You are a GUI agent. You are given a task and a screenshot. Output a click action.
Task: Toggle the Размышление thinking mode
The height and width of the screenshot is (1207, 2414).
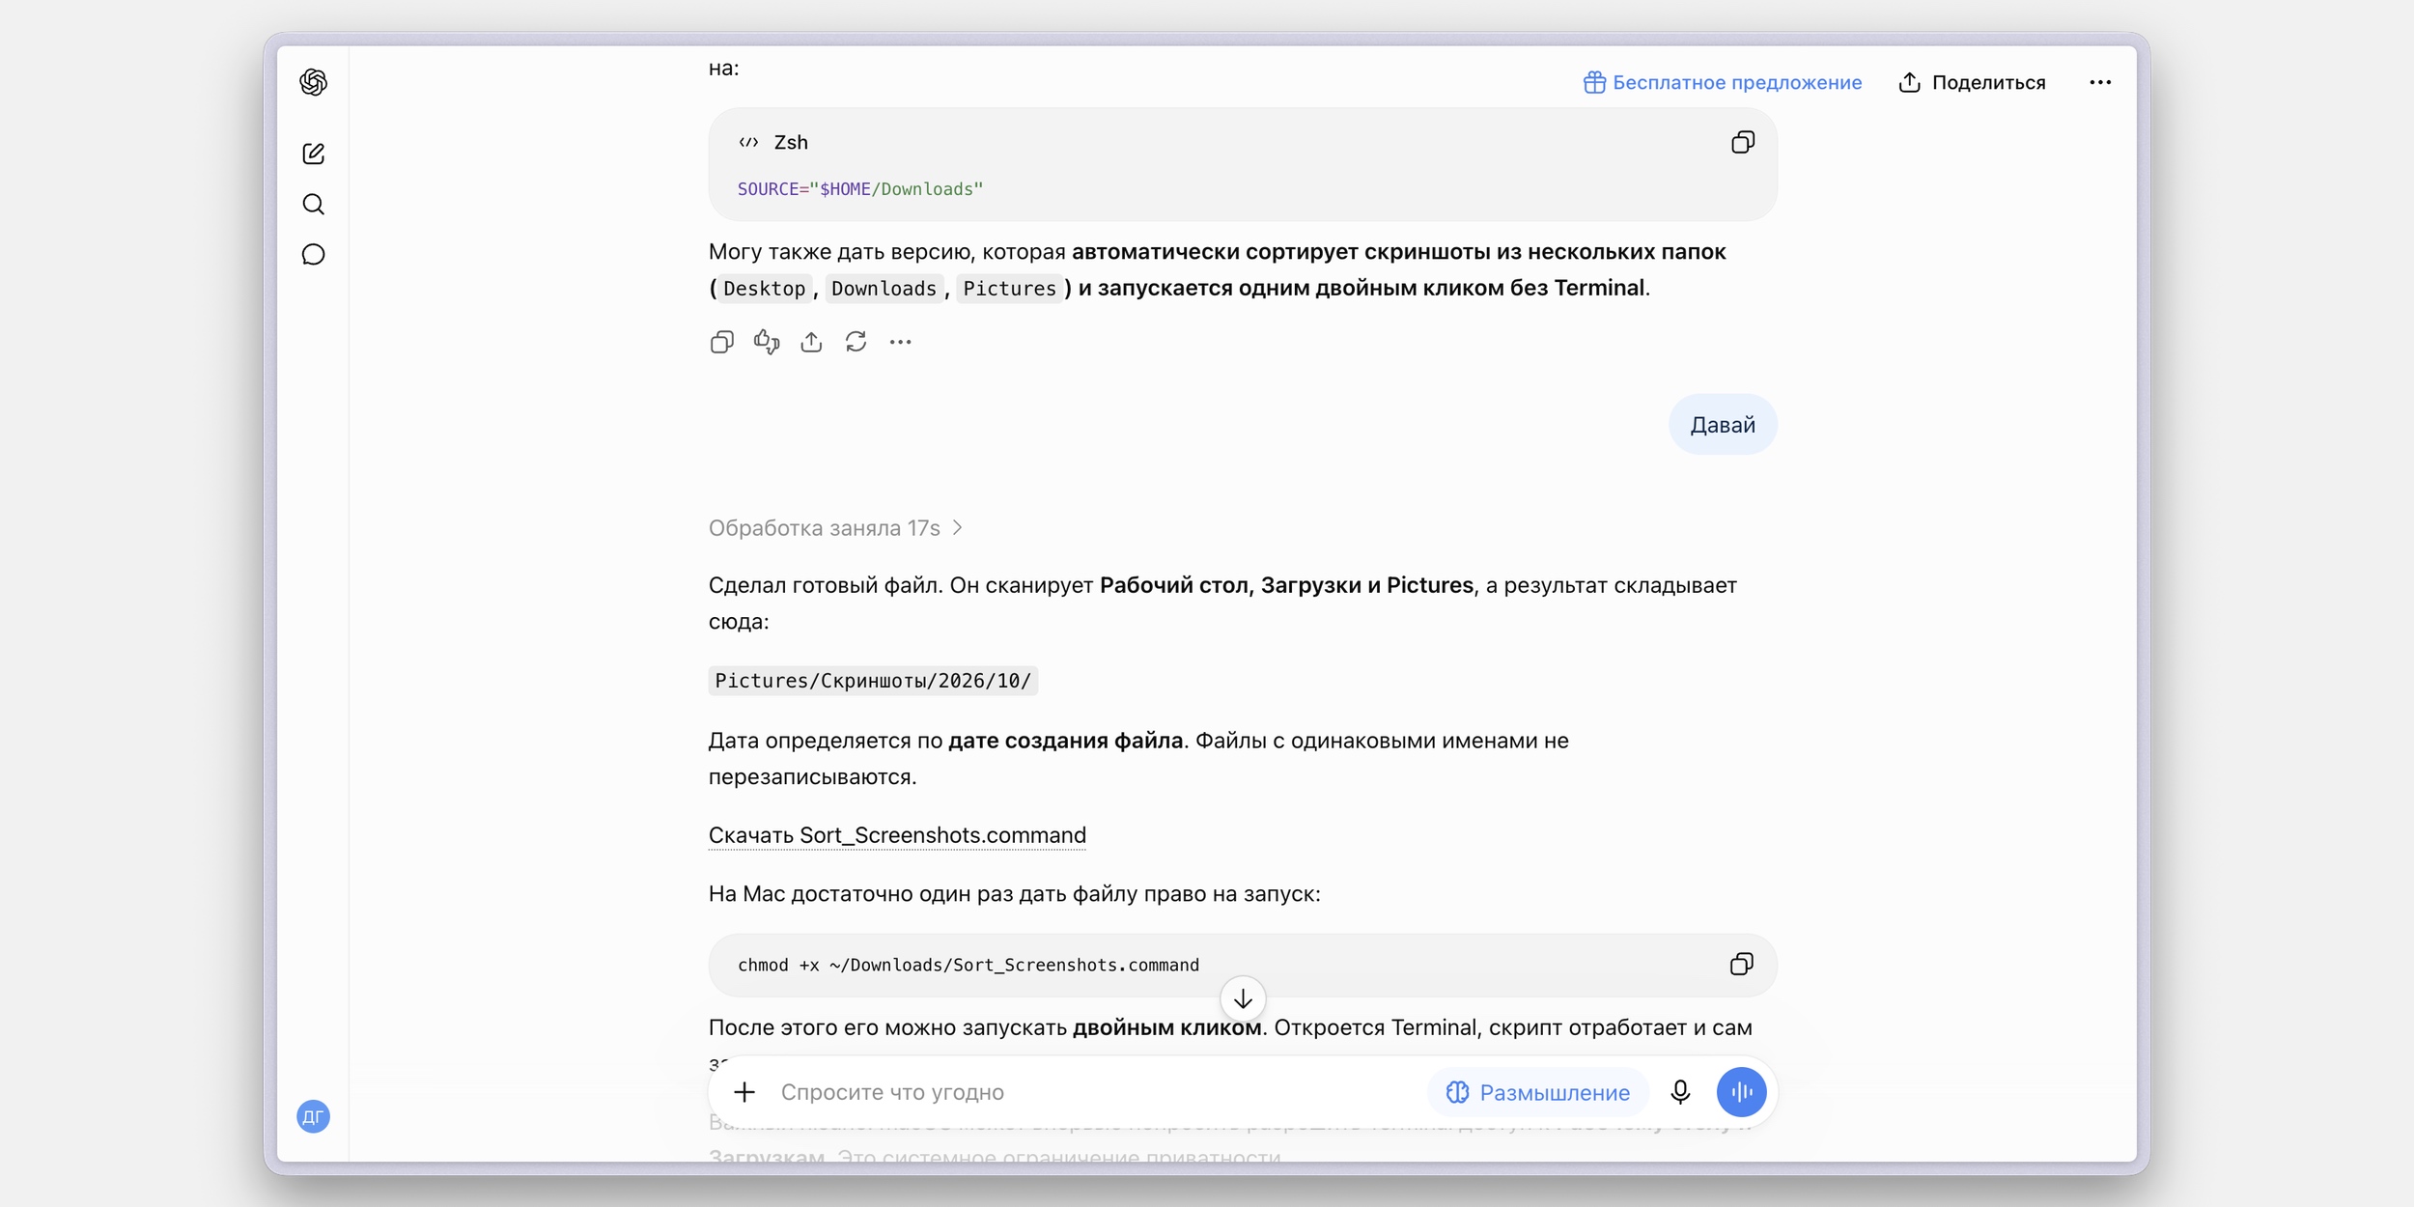coord(1538,1092)
